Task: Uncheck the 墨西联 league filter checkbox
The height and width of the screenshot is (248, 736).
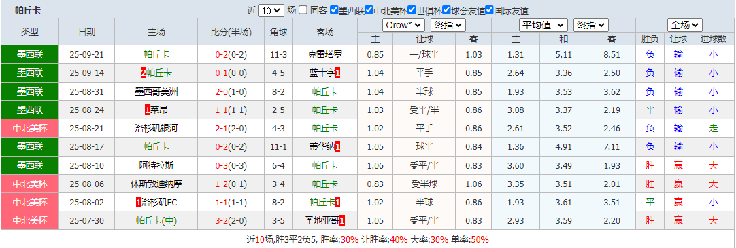Action: pos(334,10)
